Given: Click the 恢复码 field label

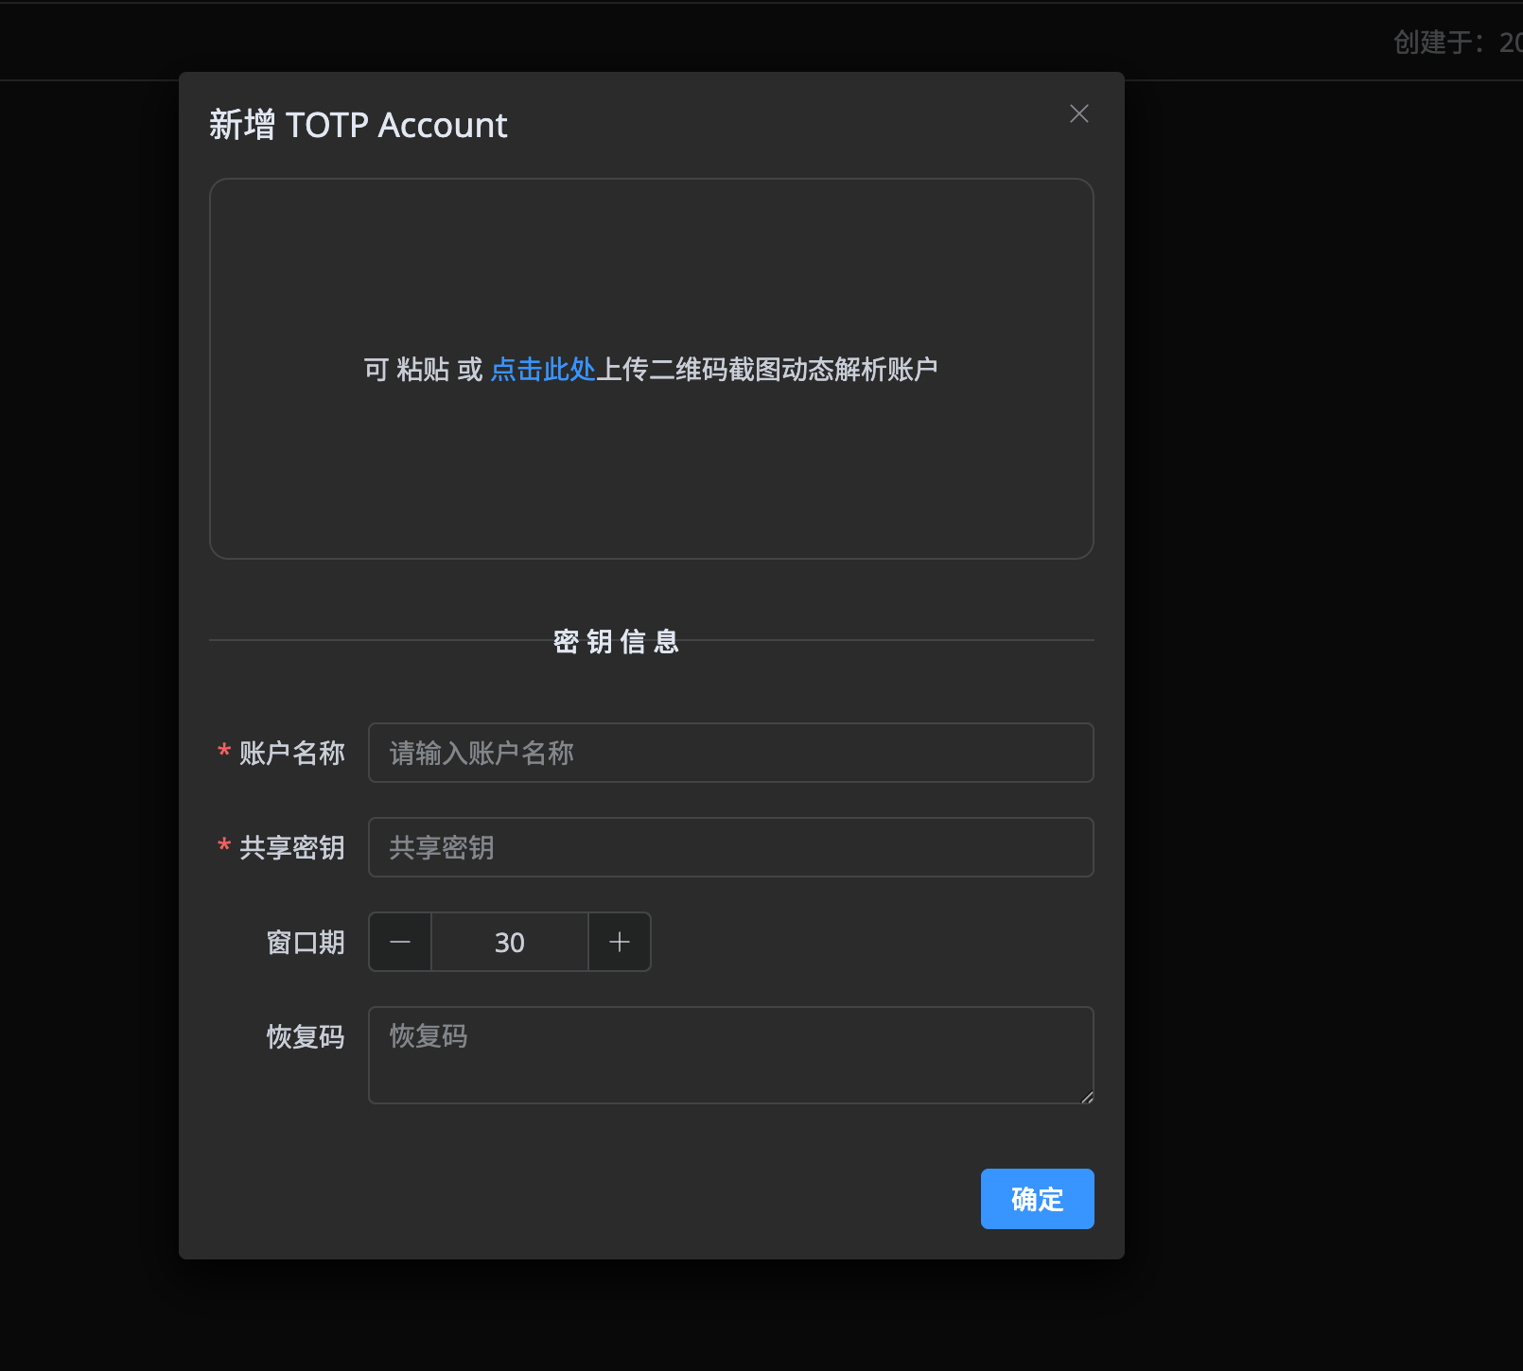Looking at the screenshot, I should tap(306, 1036).
